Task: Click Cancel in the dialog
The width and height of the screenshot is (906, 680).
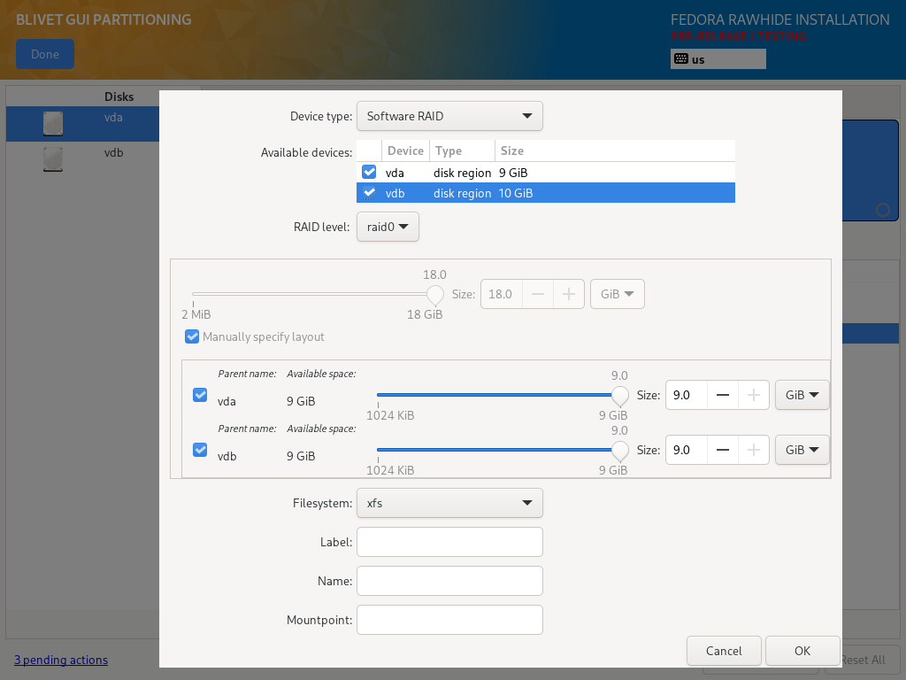Action: (x=724, y=651)
